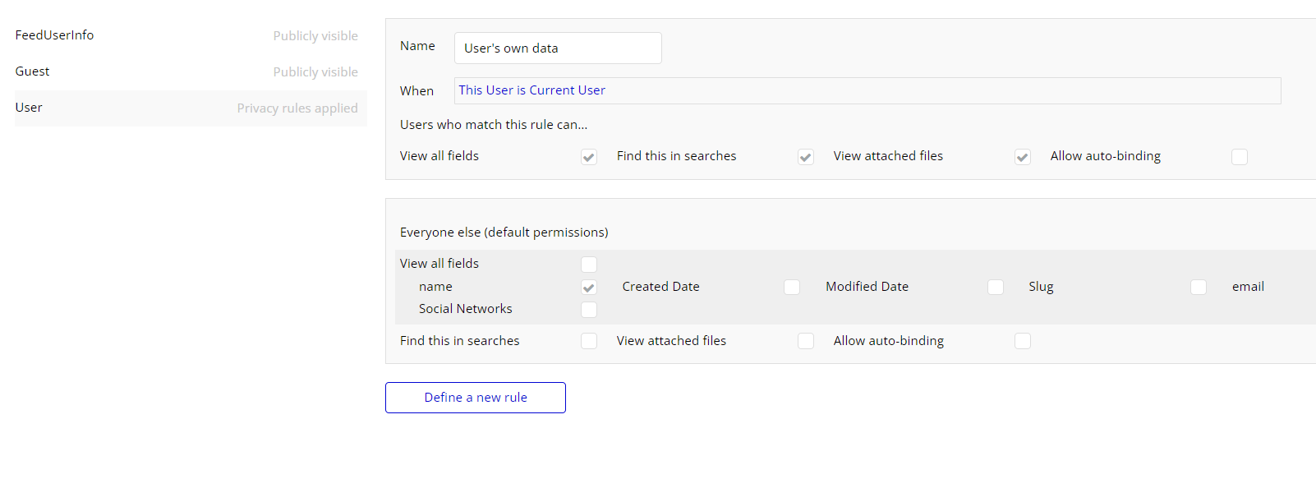Click the Define a new rule button
Image resolution: width=1316 pixels, height=502 pixels.
(x=476, y=398)
